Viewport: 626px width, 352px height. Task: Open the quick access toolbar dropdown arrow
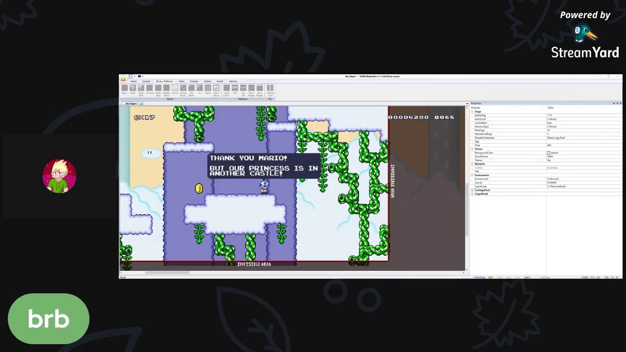pos(143,76)
